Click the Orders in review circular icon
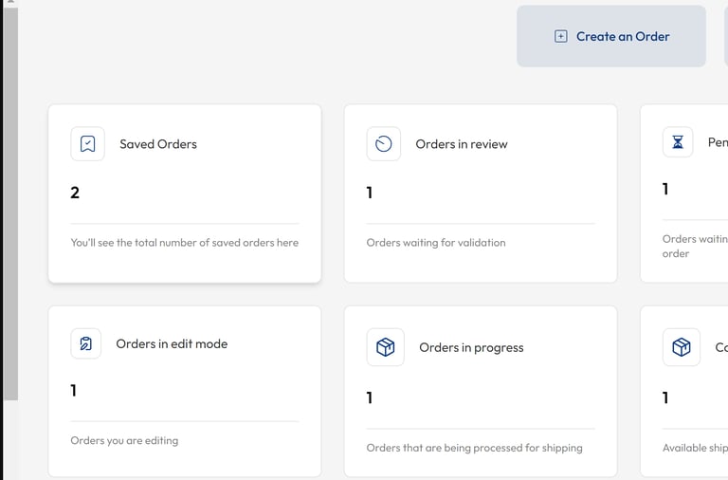This screenshot has height=480, width=728. pyautogui.click(x=384, y=144)
